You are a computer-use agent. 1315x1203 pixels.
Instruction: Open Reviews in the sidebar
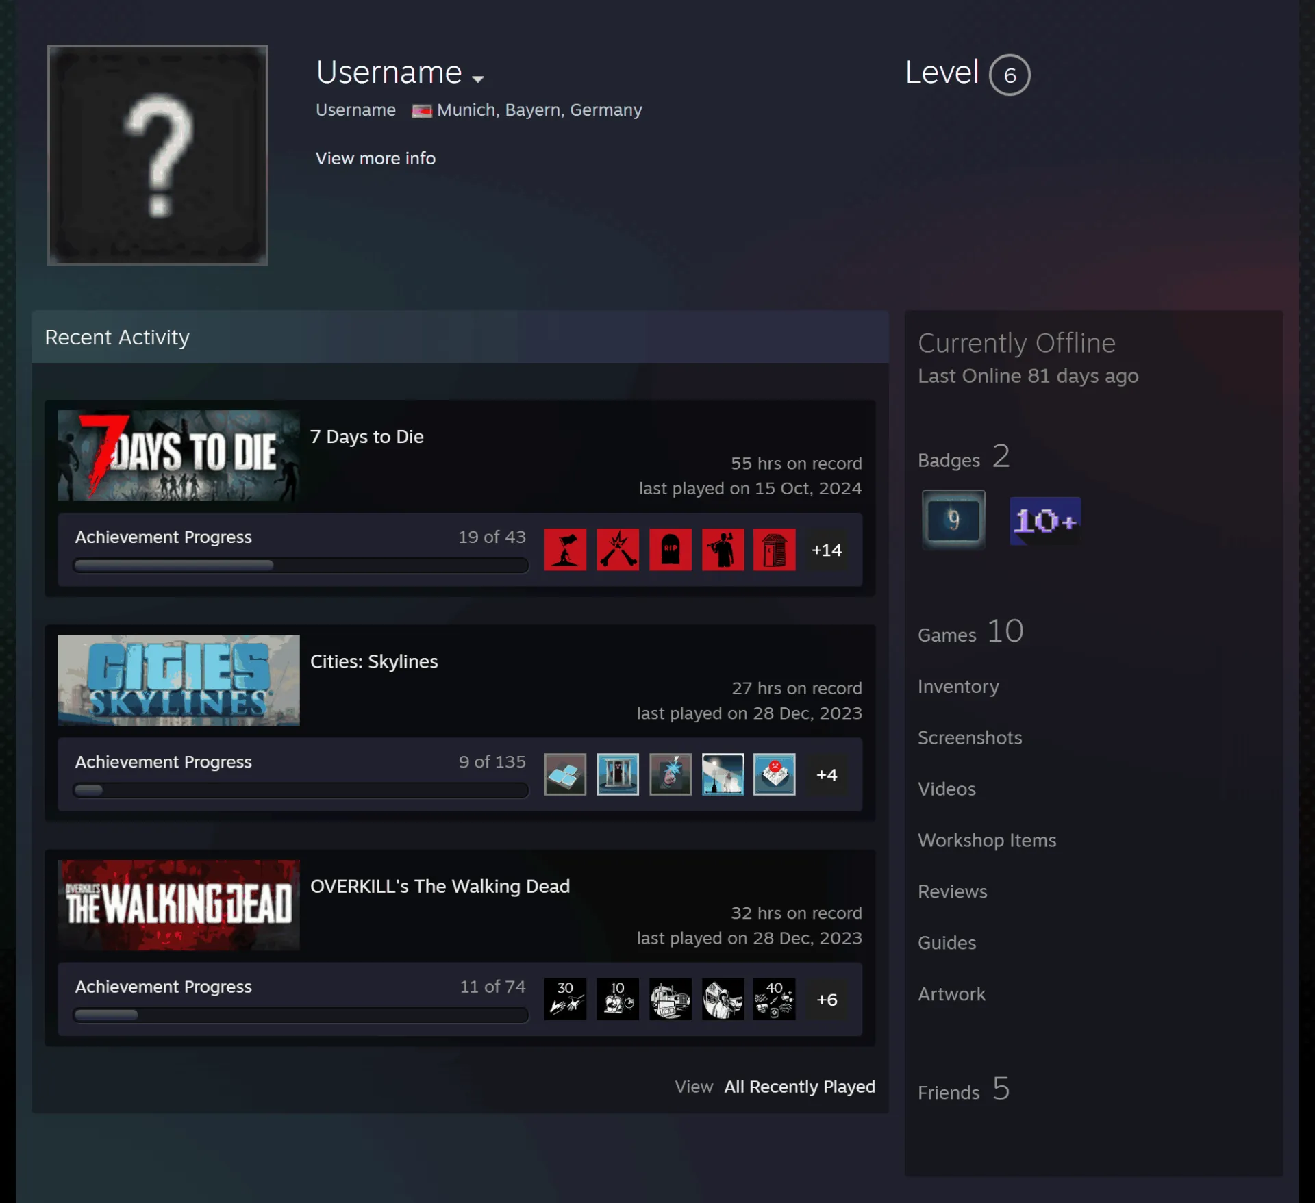(953, 891)
